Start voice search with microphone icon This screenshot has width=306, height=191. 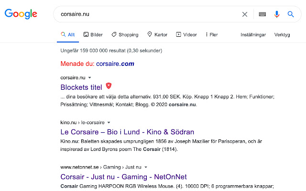tap(276, 14)
